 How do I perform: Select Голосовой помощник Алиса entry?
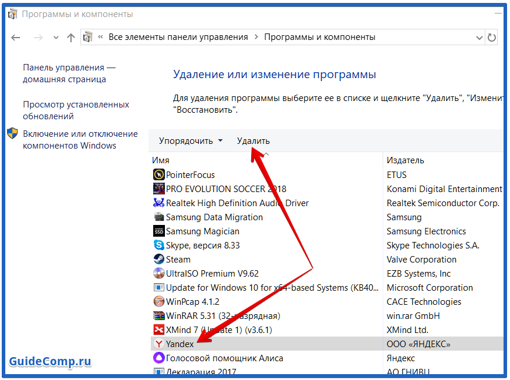pos(224,358)
